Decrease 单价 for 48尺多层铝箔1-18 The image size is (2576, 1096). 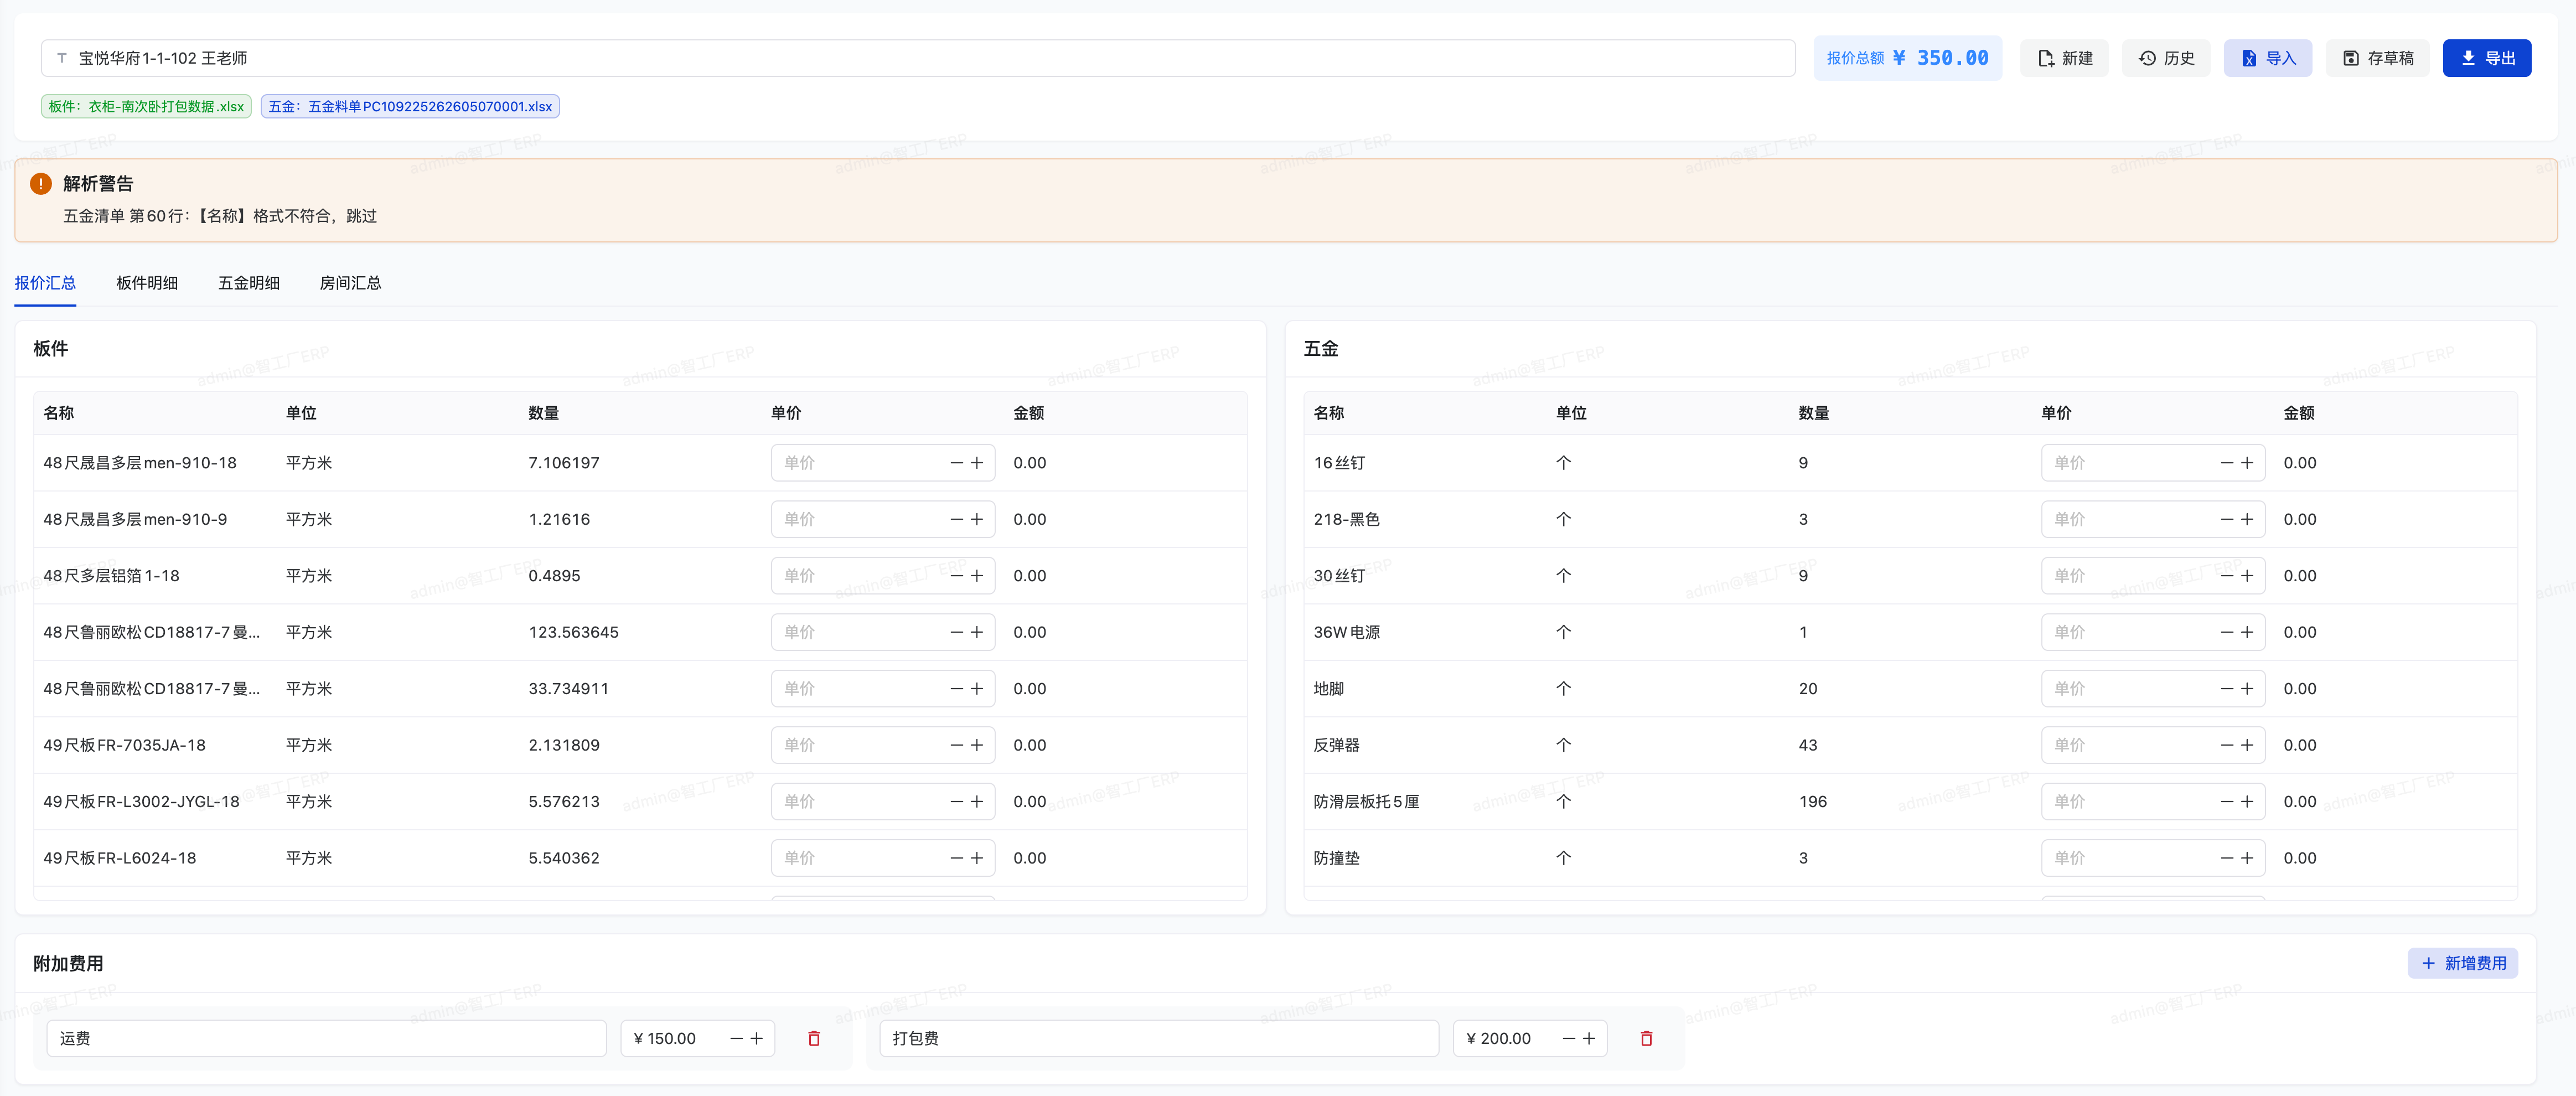click(956, 576)
